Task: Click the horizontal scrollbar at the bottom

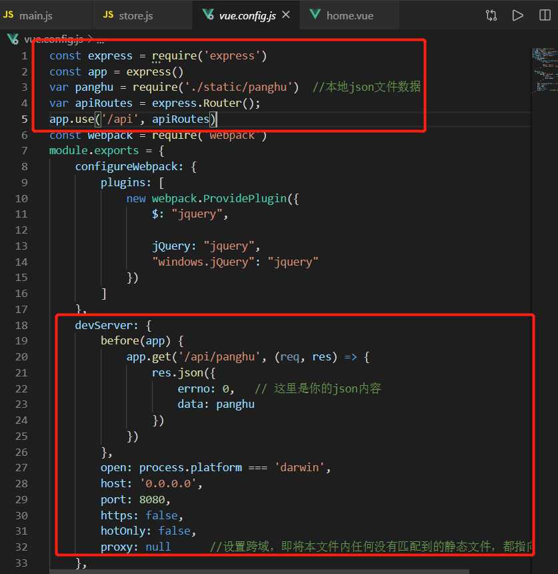Action: tap(259, 571)
